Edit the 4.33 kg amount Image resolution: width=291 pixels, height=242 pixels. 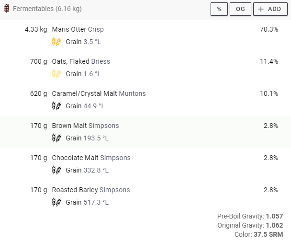coord(36,29)
